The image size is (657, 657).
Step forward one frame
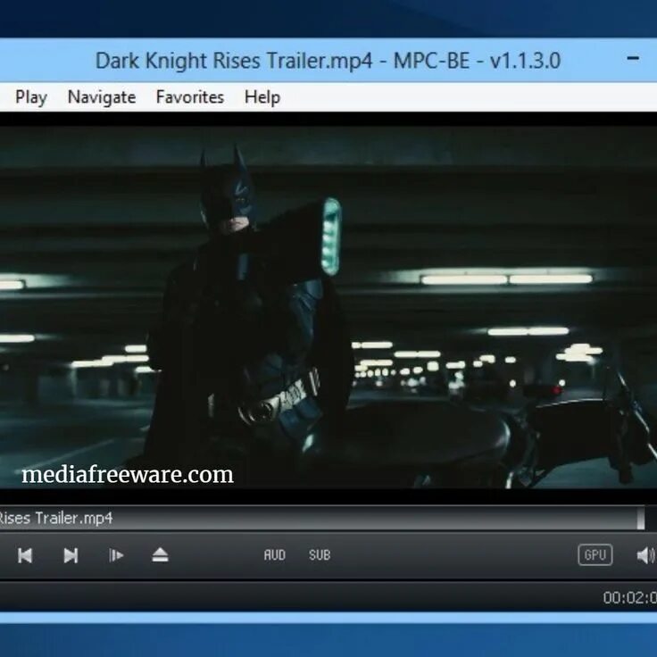click(x=116, y=555)
